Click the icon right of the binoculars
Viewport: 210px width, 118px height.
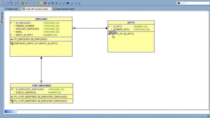pyautogui.click(x=72, y=3)
